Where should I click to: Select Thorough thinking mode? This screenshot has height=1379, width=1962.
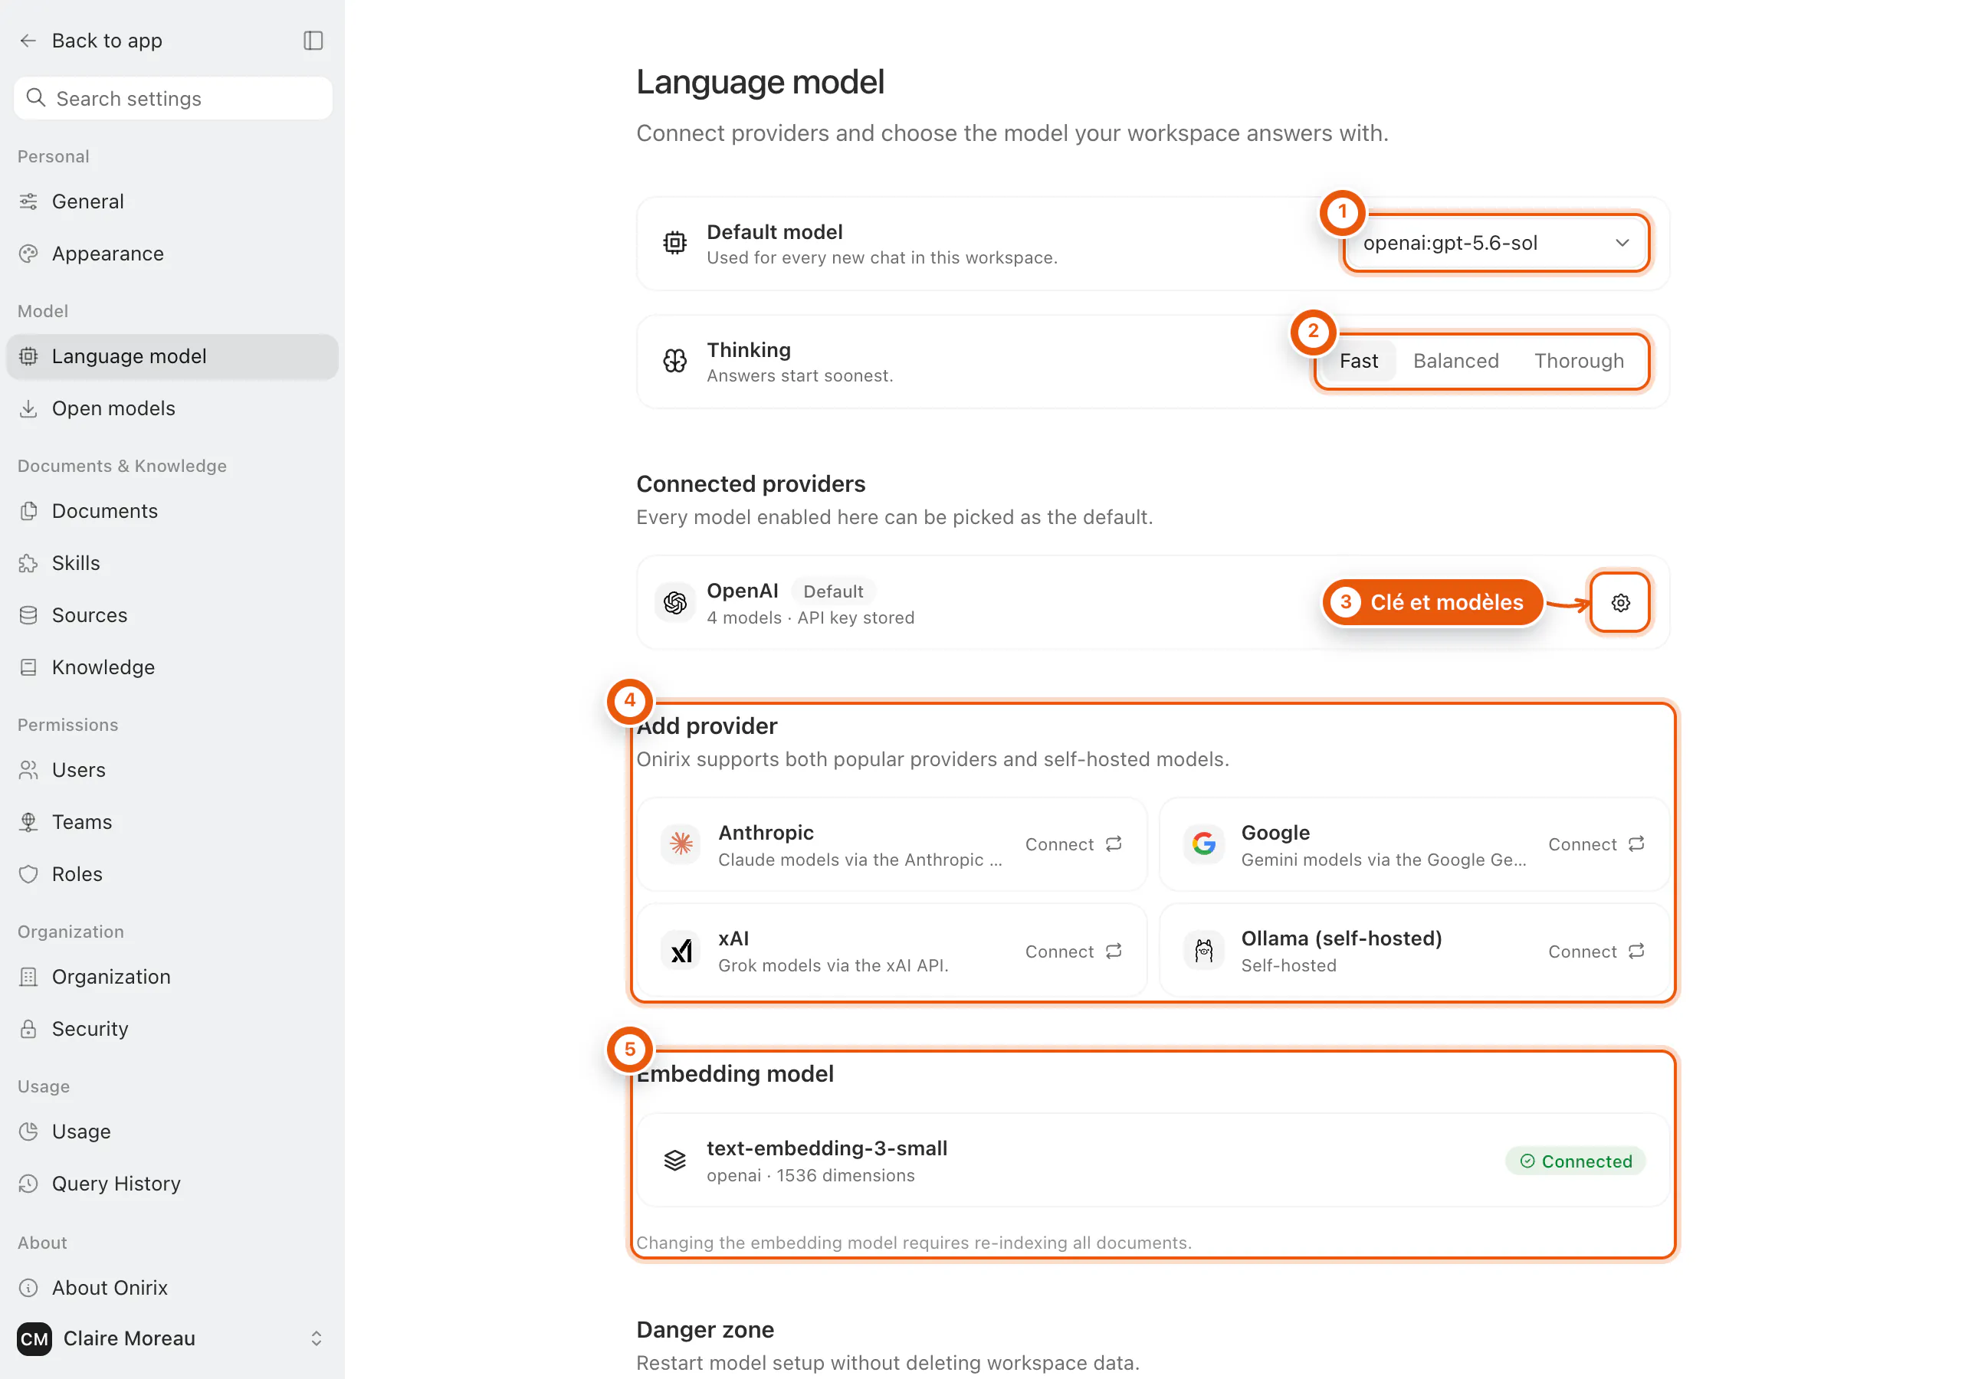pos(1578,362)
